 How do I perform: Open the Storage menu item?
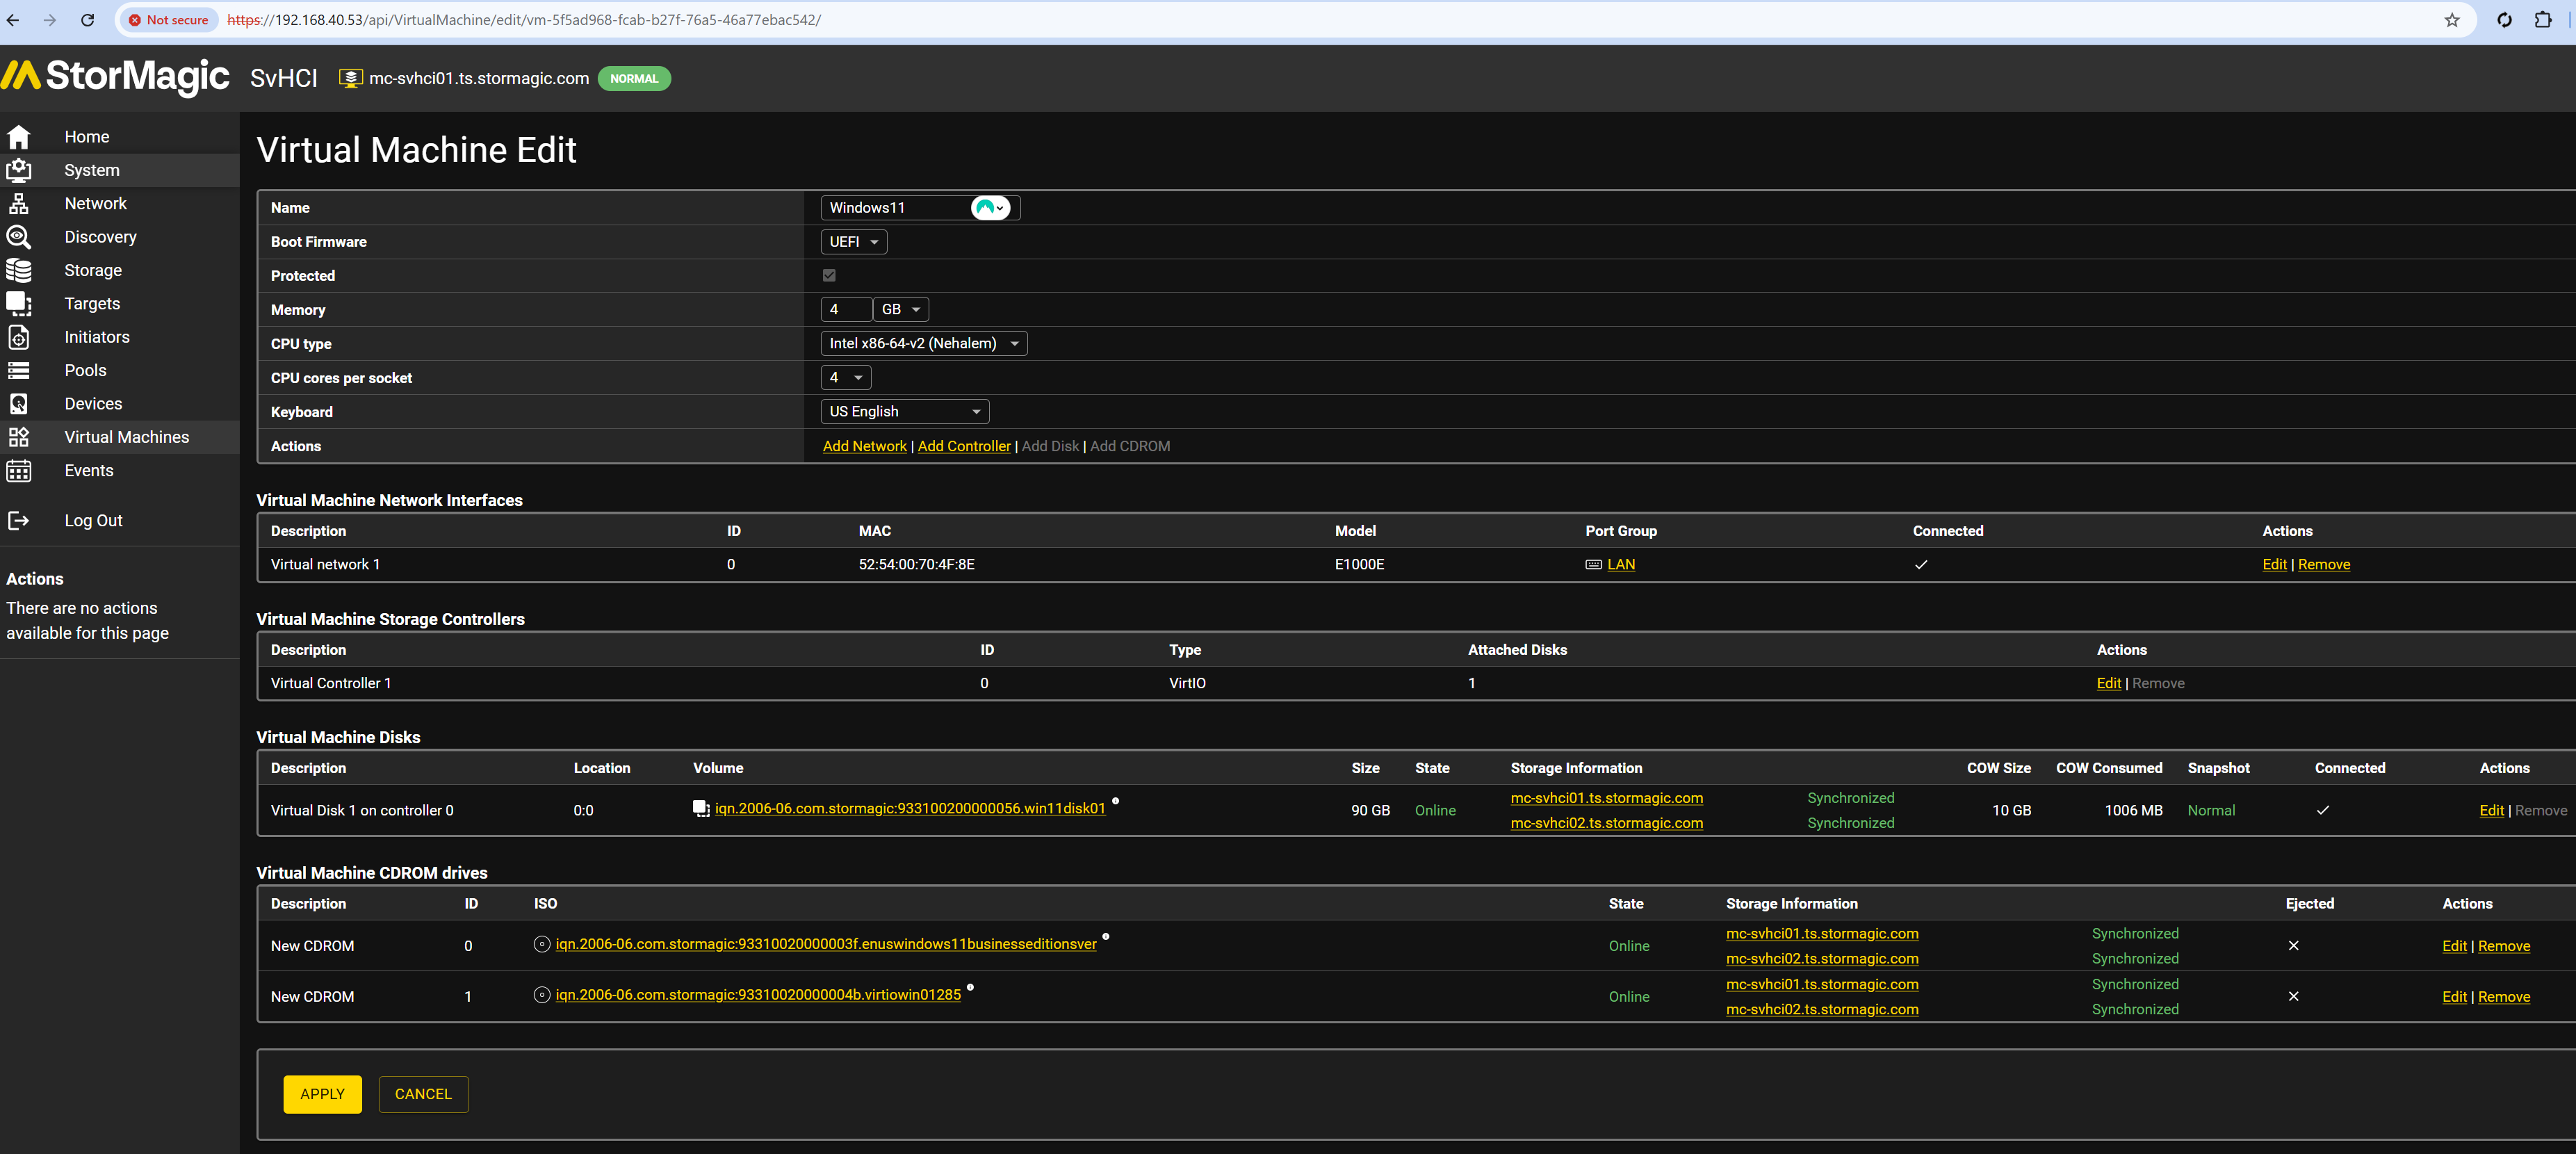[x=93, y=270]
